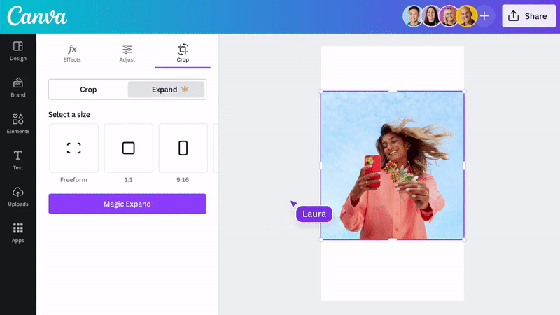This screenshot has height=315, width=560.
Task: Add collaborator with plus icon
Action: point(484,16)
